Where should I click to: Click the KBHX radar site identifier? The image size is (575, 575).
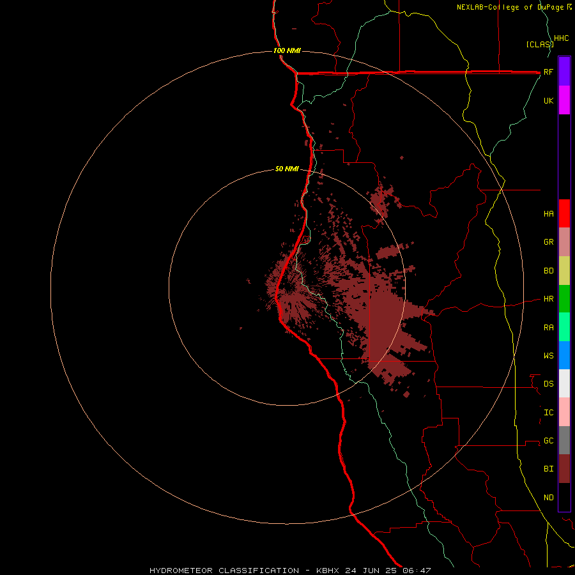328,571
